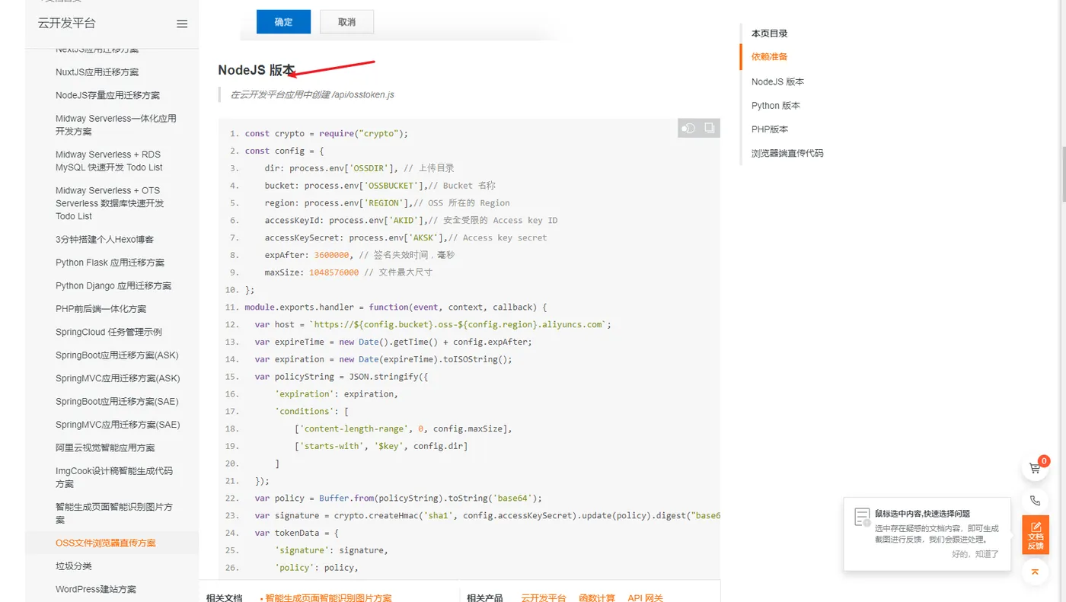Click the back-to-top arrow icon
Screen dimensions: 1066x602
(1035, 571)
